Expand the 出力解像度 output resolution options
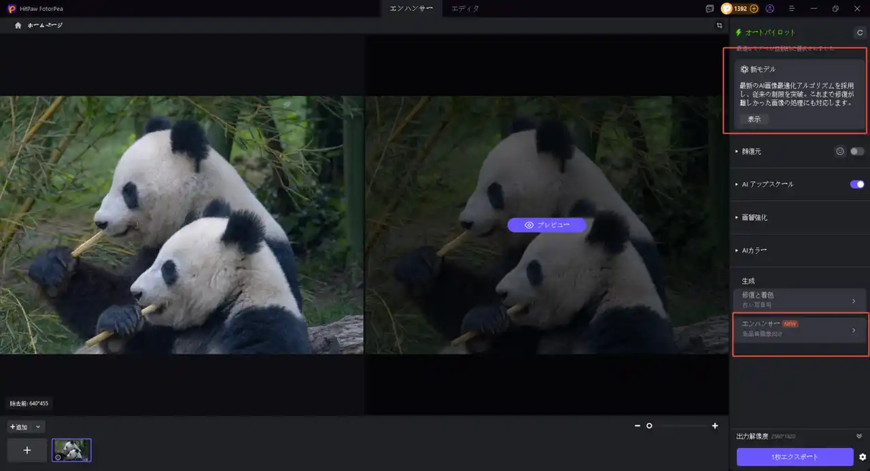The height and width of the screenshot is (471, 870). tap(859, 436)
